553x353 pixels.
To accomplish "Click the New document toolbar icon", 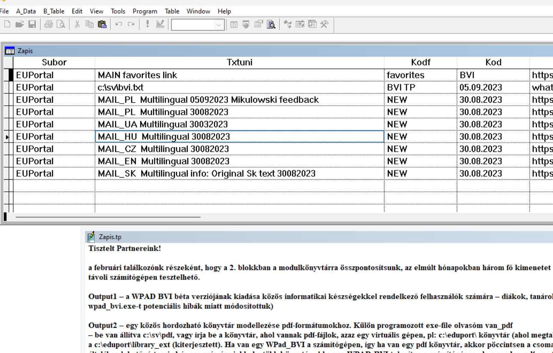I will (7, 25).
